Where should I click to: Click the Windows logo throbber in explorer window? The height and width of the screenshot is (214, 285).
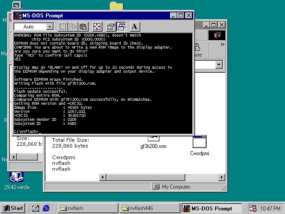(217, 35)
